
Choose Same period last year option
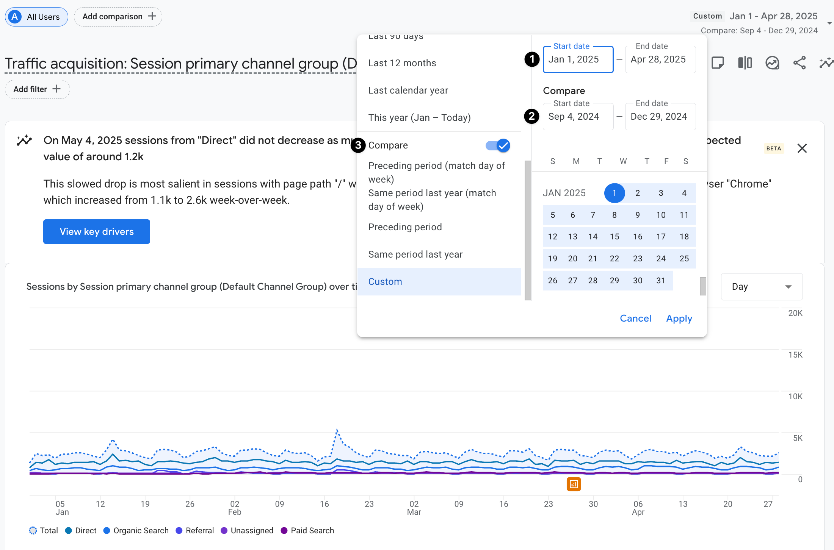tap(415, 255)
